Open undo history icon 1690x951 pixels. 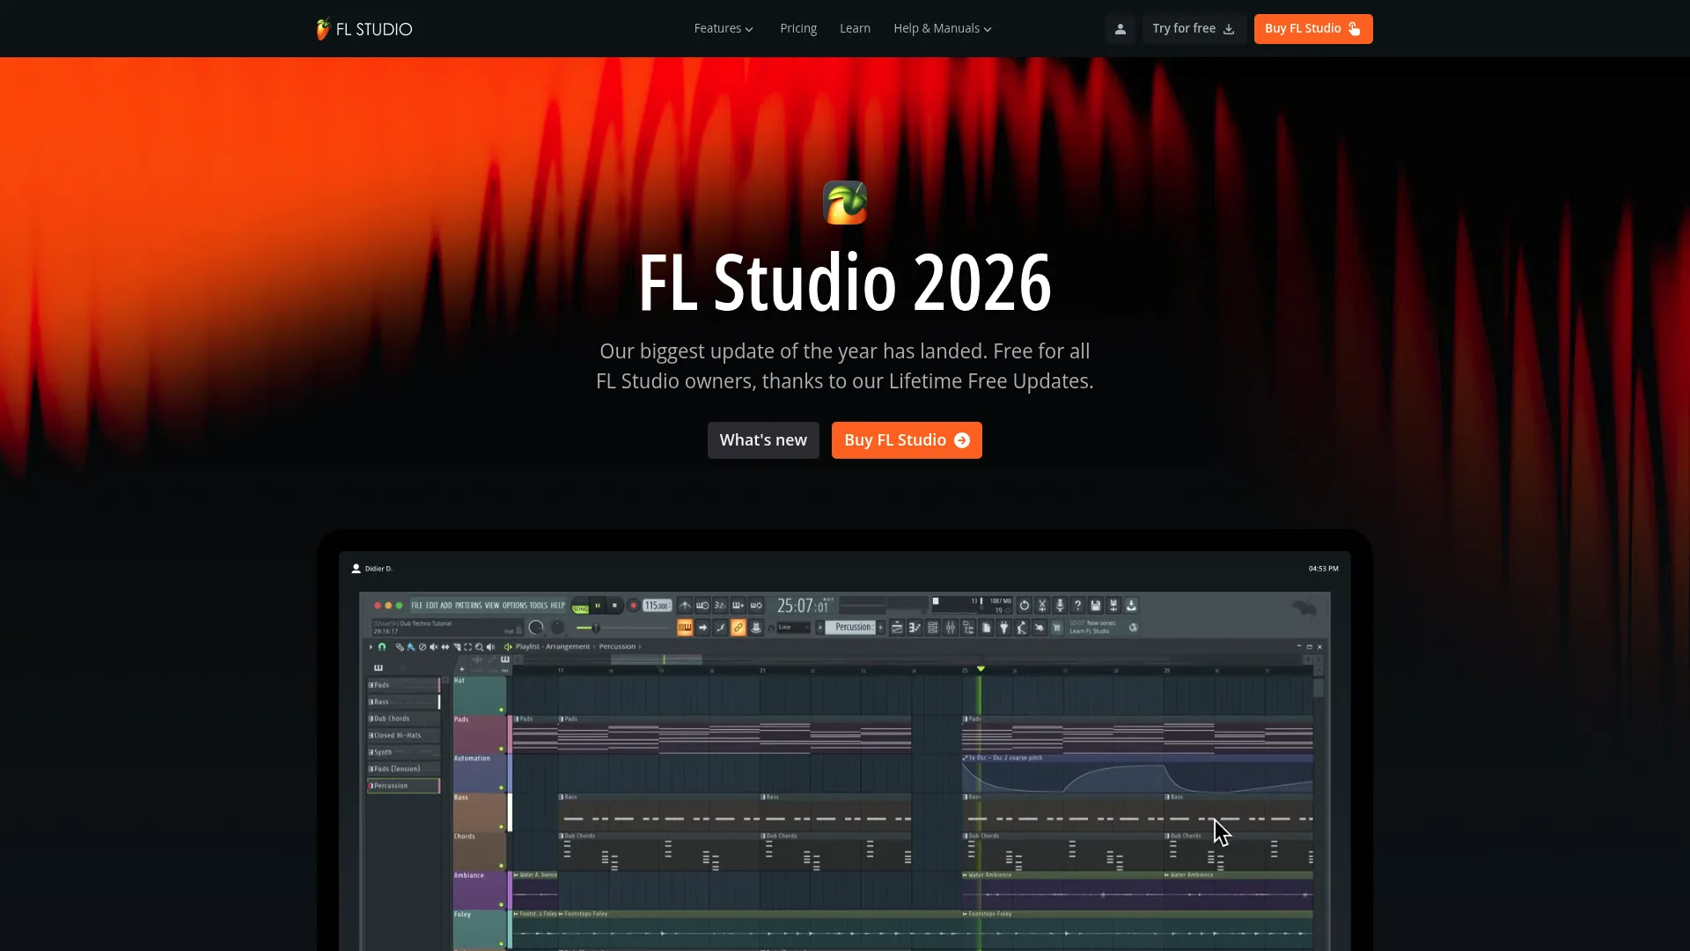1025,605
